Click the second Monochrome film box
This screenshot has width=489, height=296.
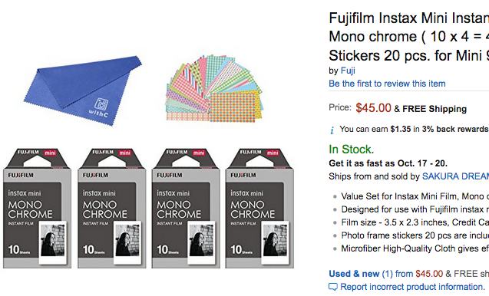click(111, 208)
